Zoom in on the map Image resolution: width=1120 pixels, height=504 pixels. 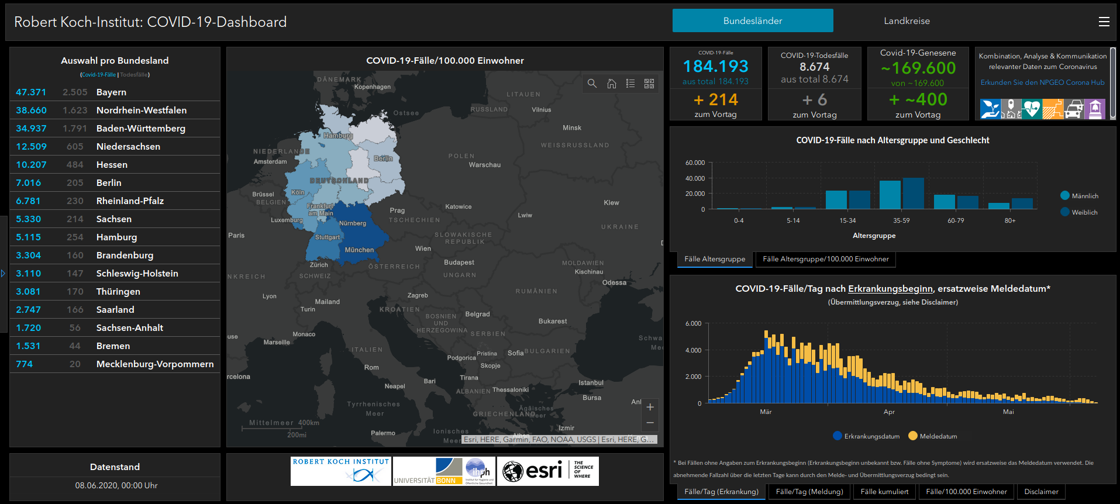650,407
